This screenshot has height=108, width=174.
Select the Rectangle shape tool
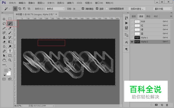[10, 55]
